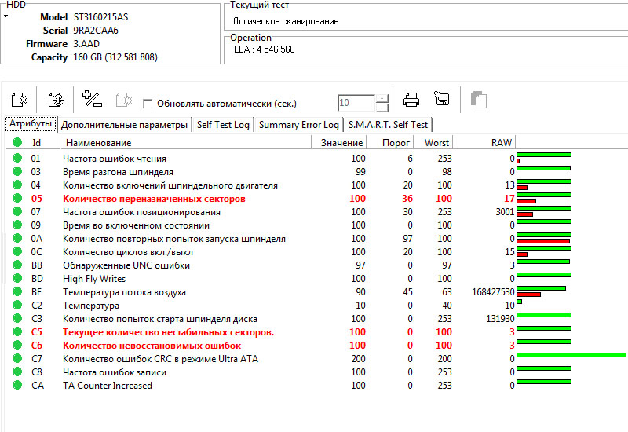Select 'Время разгона шпинделя' row name
This screenshot has height=432, width=628.
tap(119, 172)
